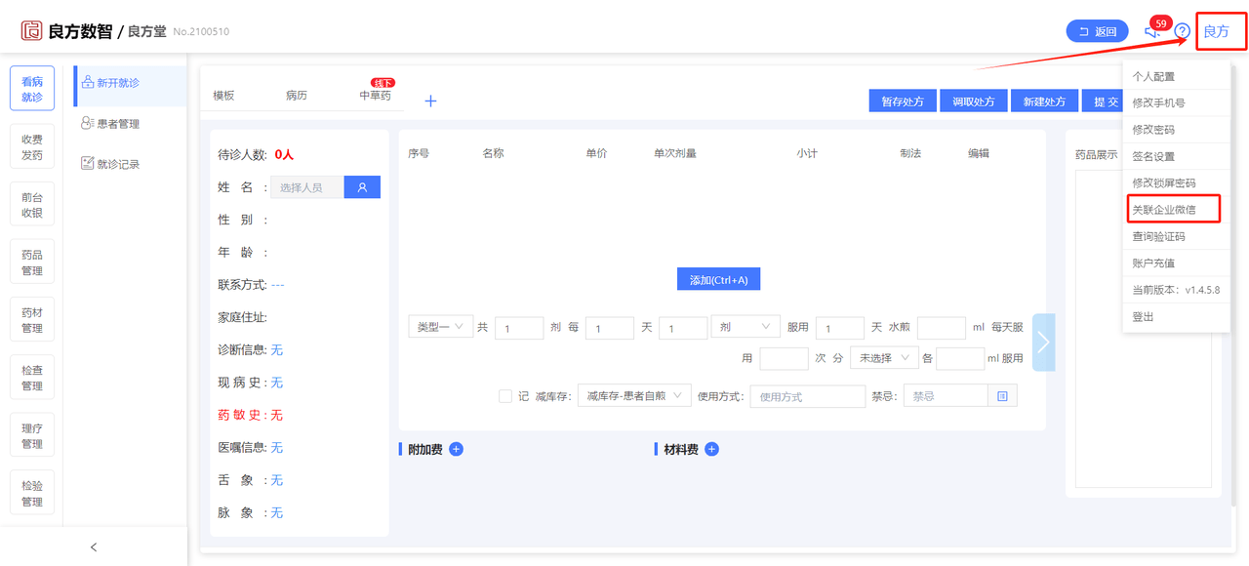The image size is (1249, 566).
Task: Click the 无 link beside 脉象
Action: click(x=277, y=512)
